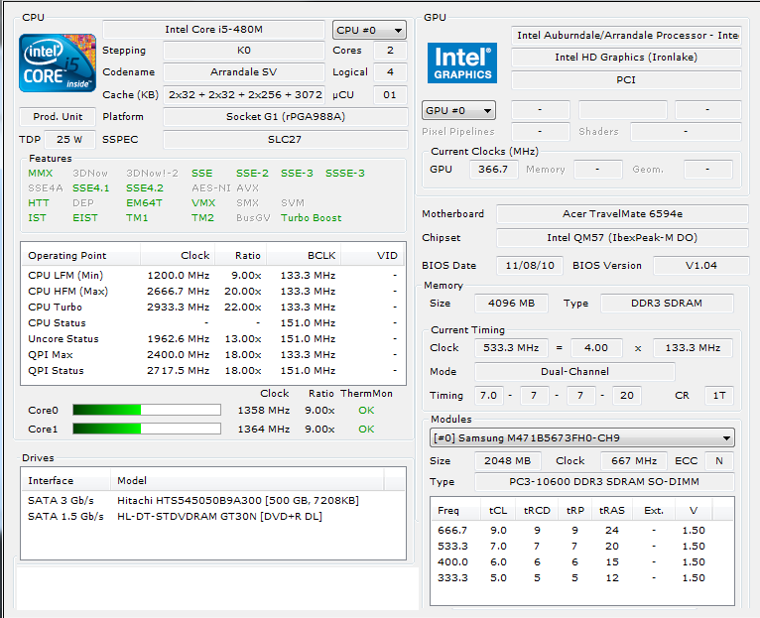Click the 533.3 MHz memory clock field
This screenshot has height=618, width=760.
coord(511,348)
